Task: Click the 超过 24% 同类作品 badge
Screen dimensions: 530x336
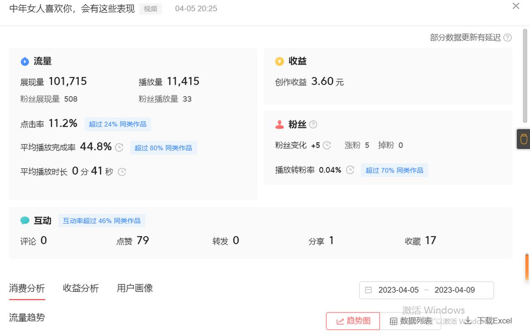Action: (117, 124)
